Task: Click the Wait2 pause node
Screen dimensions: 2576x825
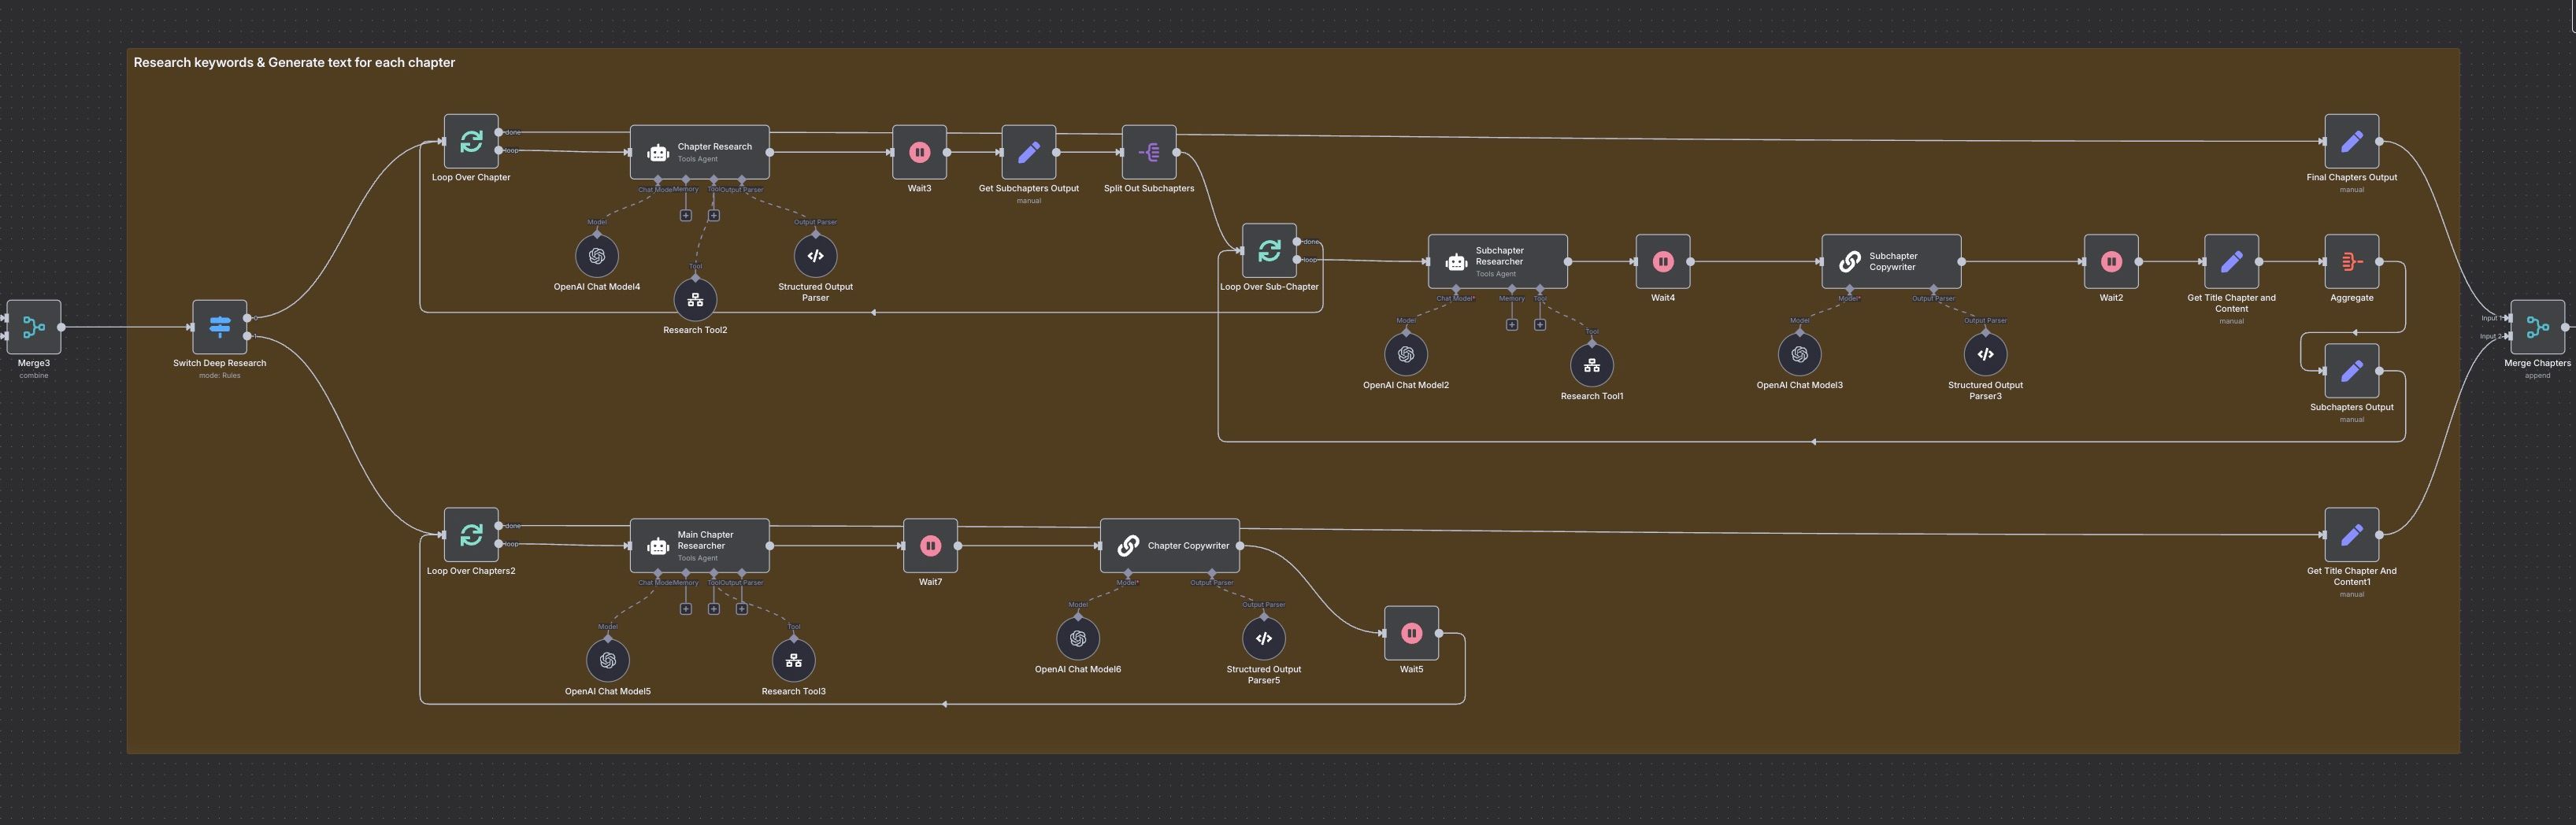Action: point(2111,261)
